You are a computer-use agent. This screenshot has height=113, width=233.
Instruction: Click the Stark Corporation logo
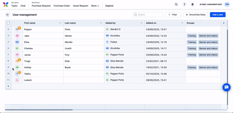pyautogui.click(x=211, y=4)
